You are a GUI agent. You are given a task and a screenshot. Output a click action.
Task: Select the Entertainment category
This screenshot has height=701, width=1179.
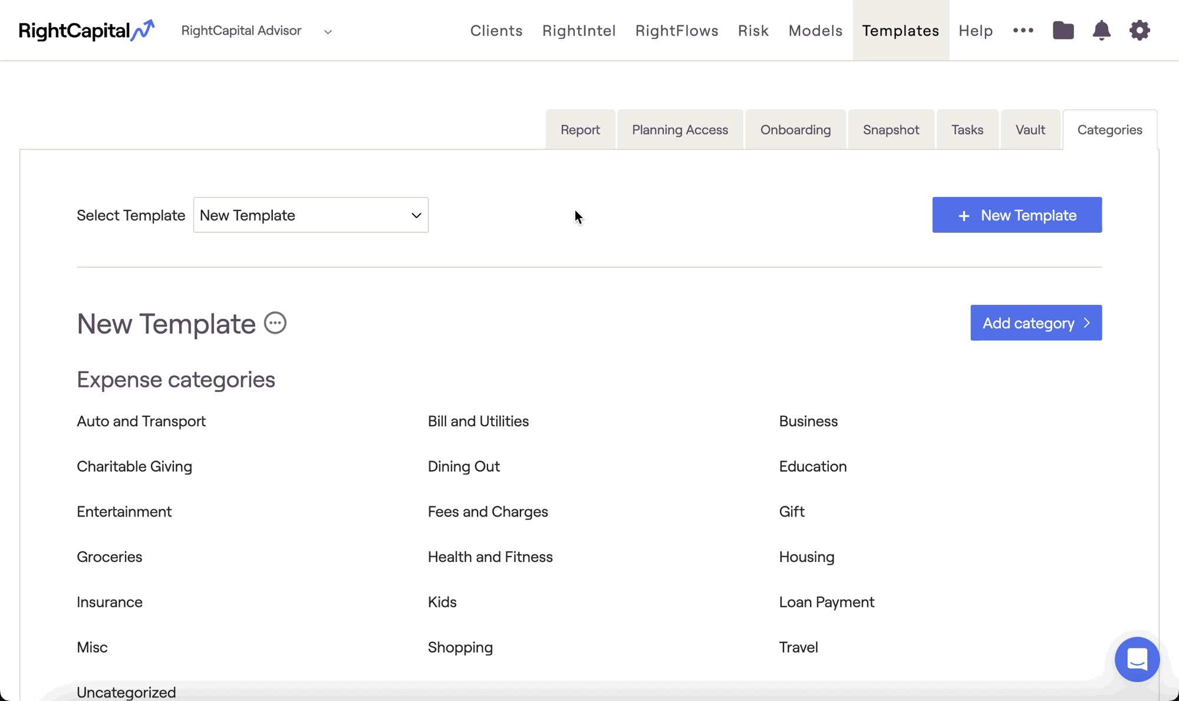124,512
